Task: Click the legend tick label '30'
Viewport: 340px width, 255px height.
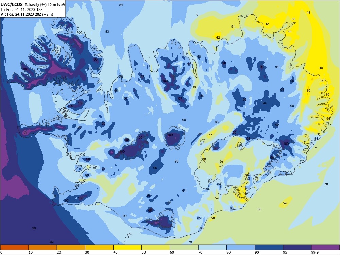Action: 87,252
